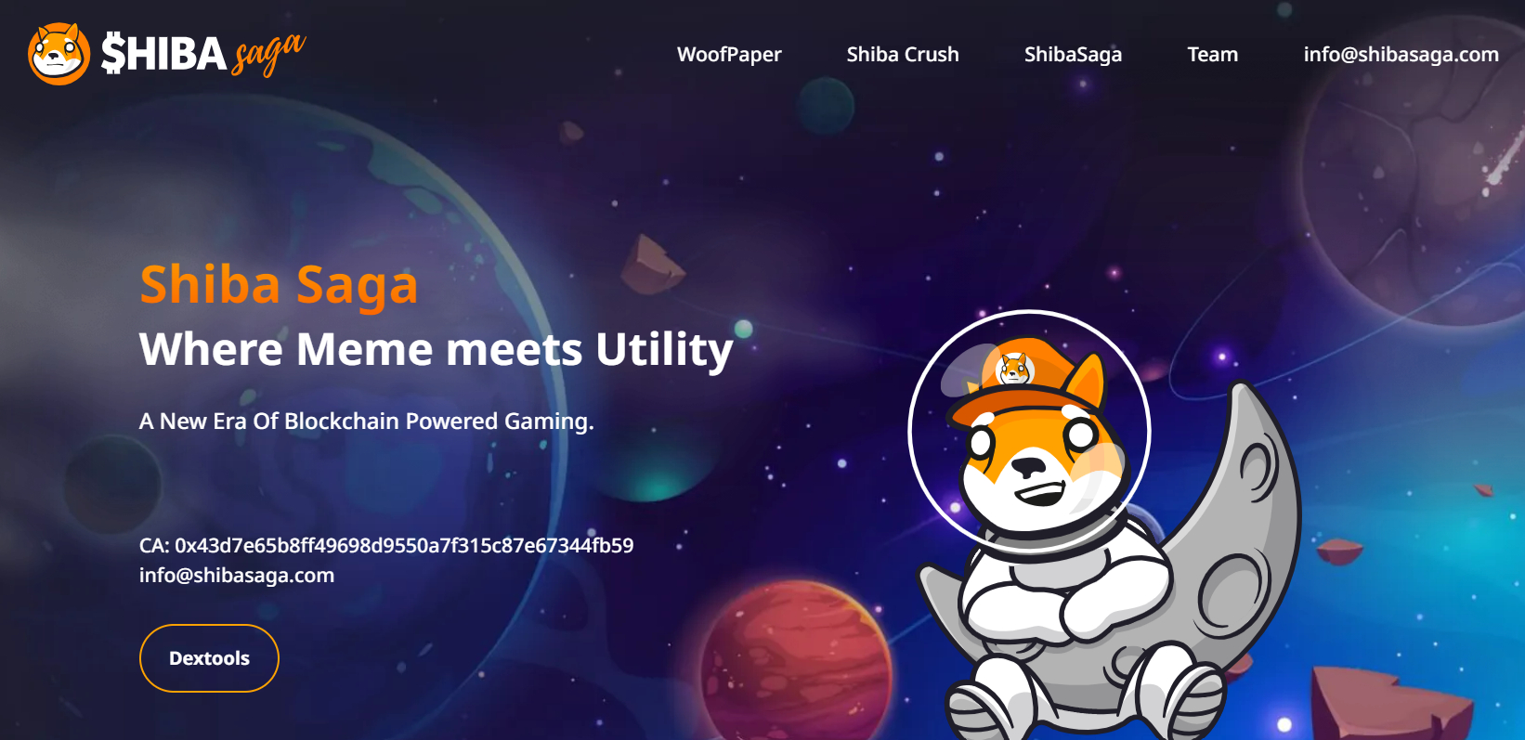Select ShibaSaga in the navigation bar
The width and height of the screenshot is (1525, 740).
(1073, 54)
